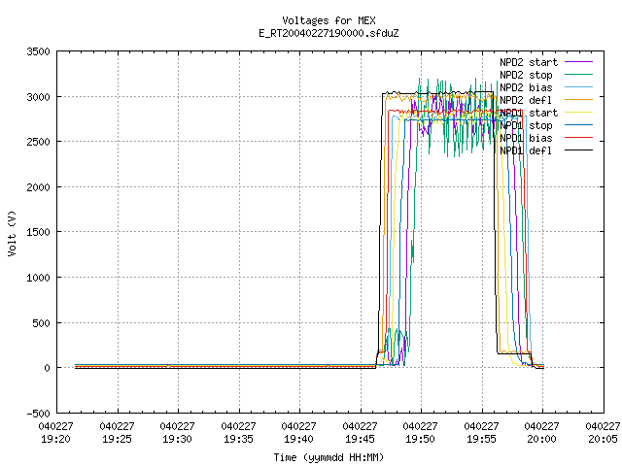
Task: Click the light blue NPD2 bias legend line
Action: 578,86
